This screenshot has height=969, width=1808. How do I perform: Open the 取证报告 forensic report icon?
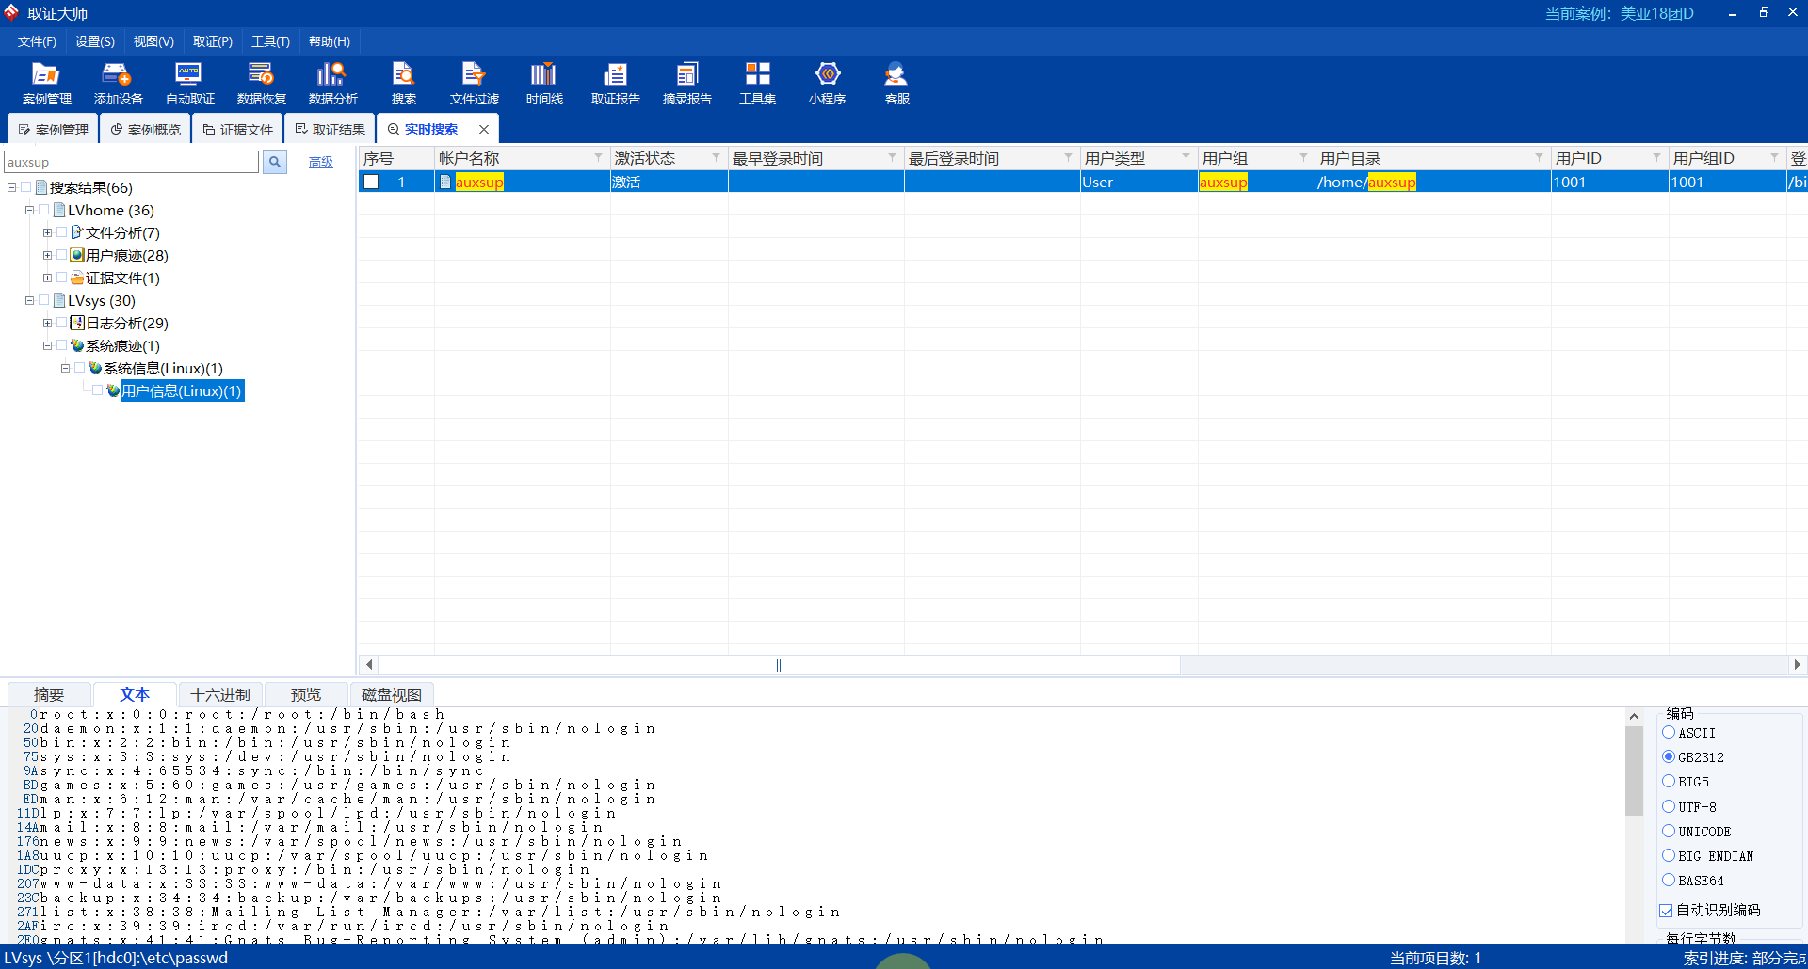[x=615, y=83]
